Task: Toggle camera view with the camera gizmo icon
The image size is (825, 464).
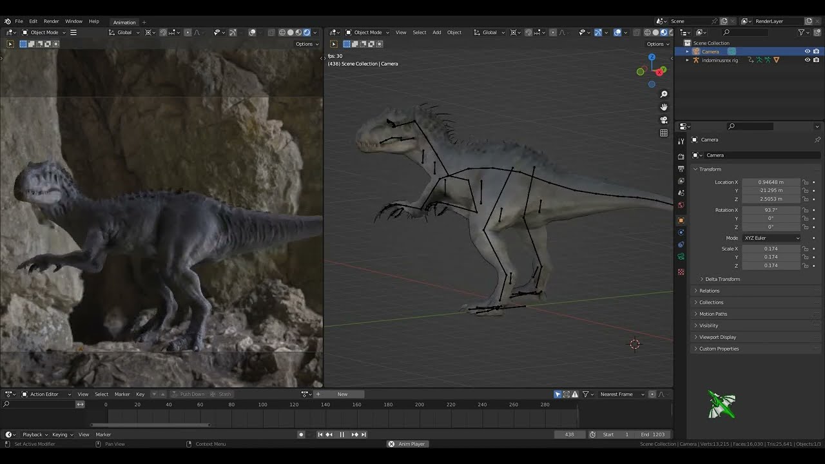Action: click(x=664, y=120)
